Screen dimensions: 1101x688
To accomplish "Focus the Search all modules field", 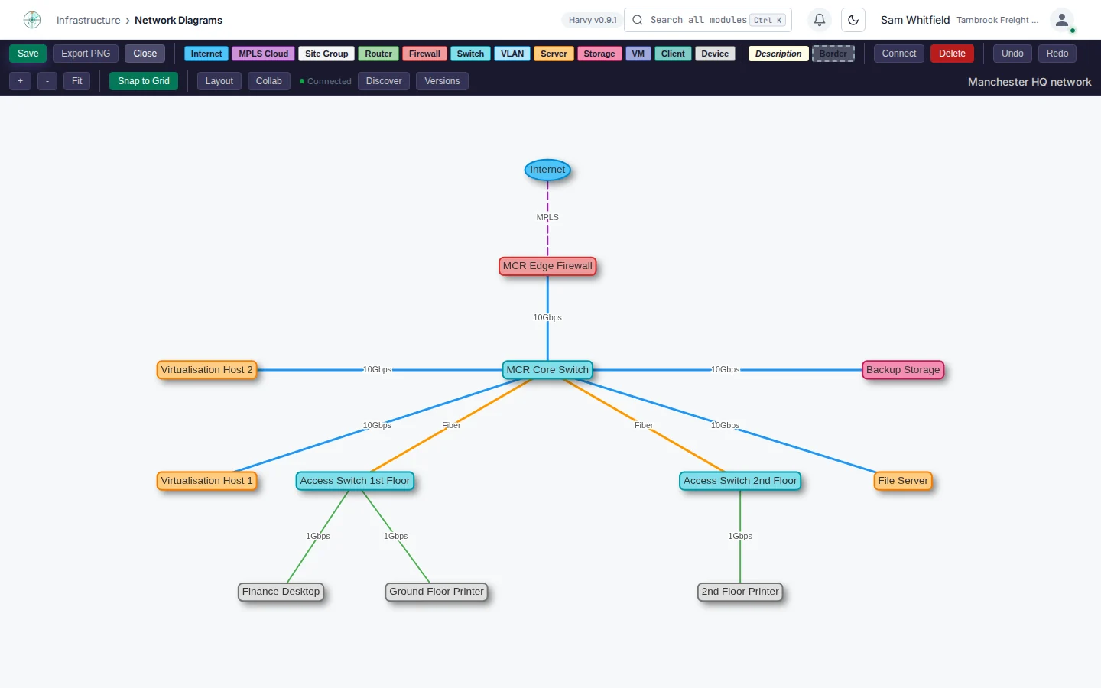I will tap(708, 20).
